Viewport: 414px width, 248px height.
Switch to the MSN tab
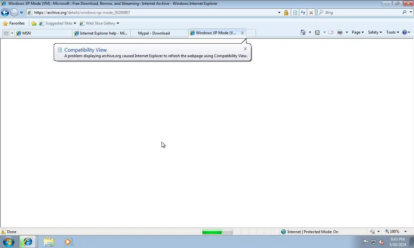[x=44, y=33]
